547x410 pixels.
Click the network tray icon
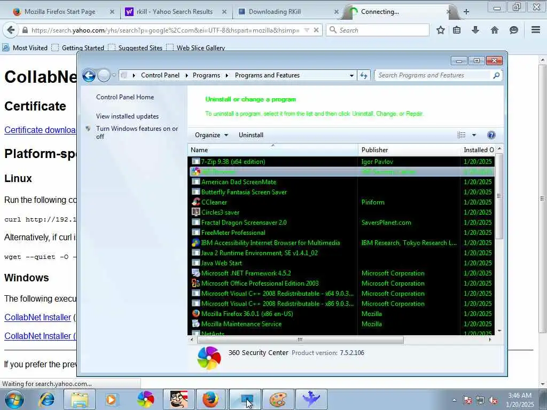click(480, 400)
